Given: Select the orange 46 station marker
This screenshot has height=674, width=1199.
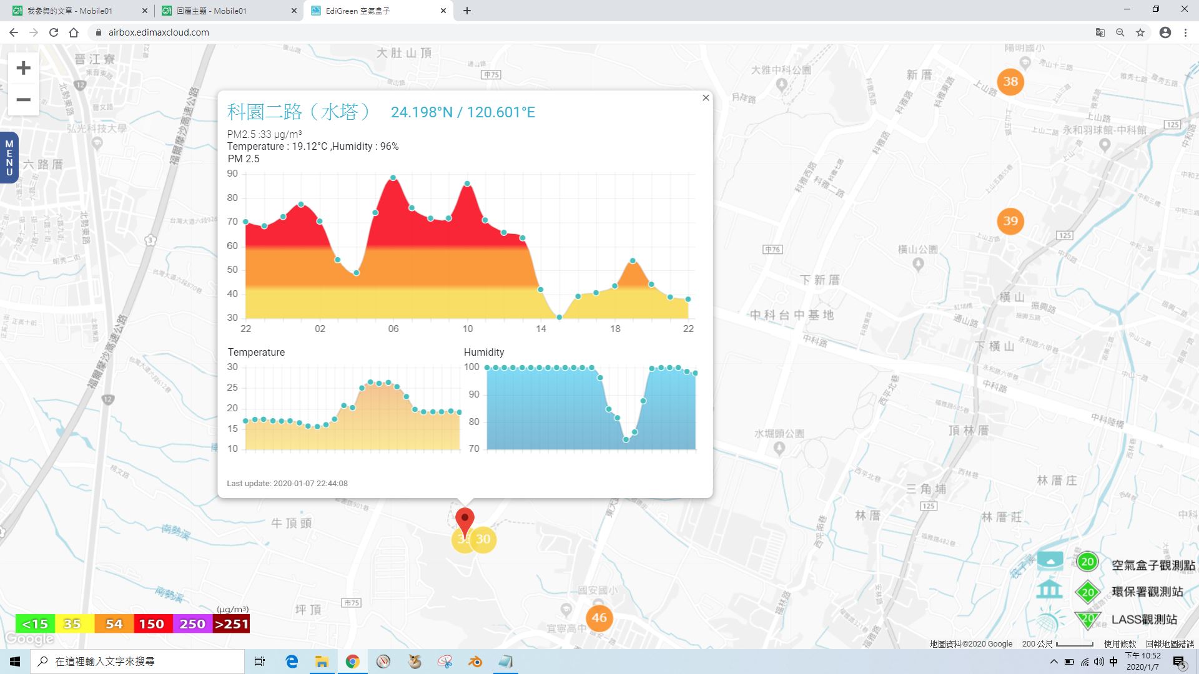Looking at the screenshot, I should 599,618.
